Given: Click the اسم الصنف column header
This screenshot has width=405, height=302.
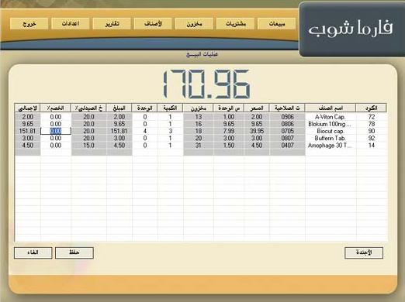Looking at the screenshot, I should [x=331, y=108].
